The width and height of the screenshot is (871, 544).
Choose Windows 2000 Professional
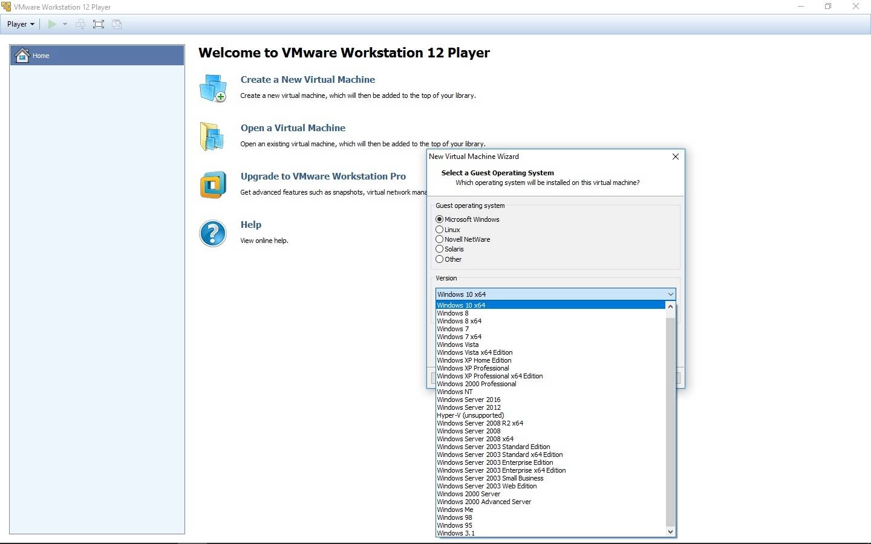550,384
